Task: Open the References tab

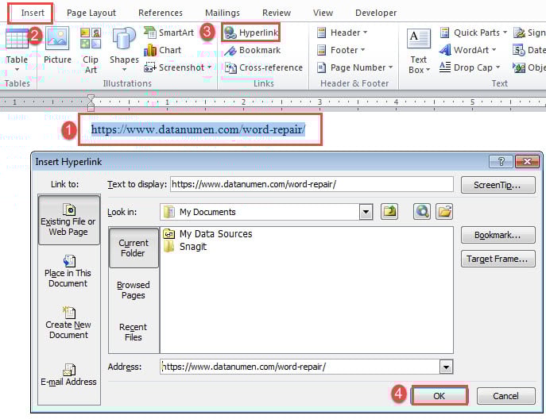Action: coord(161,13)
